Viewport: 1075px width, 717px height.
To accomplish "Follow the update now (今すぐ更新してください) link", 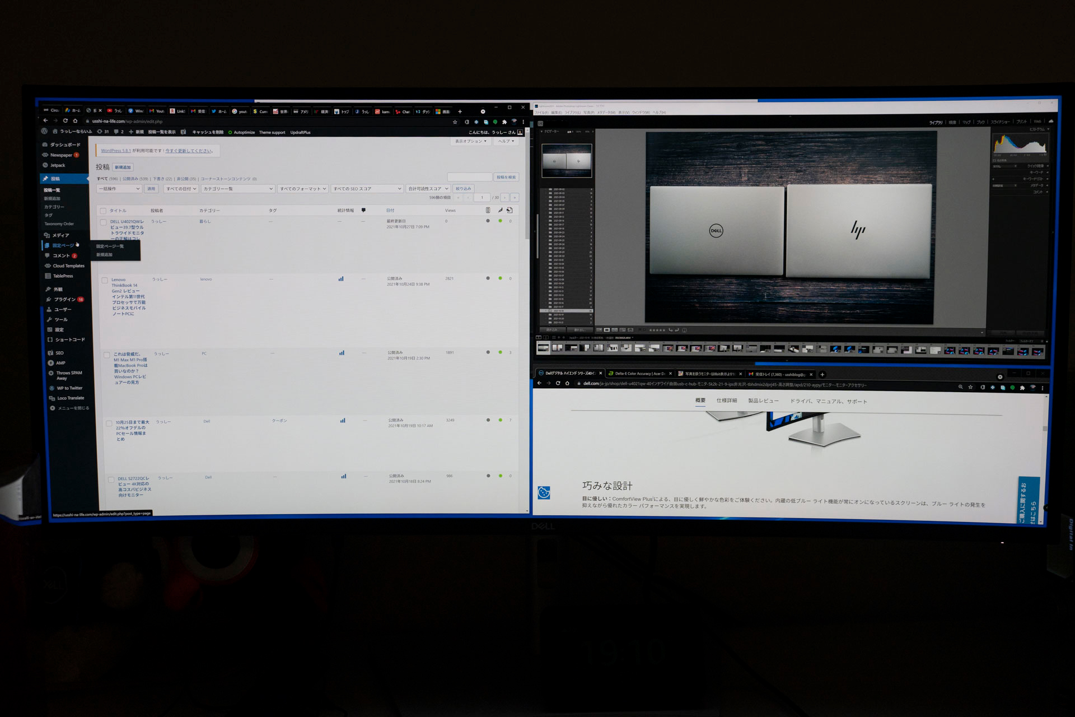I will point(189,151).
